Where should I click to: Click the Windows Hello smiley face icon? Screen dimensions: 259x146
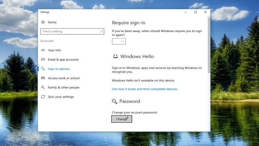click(x=115, y=56)
